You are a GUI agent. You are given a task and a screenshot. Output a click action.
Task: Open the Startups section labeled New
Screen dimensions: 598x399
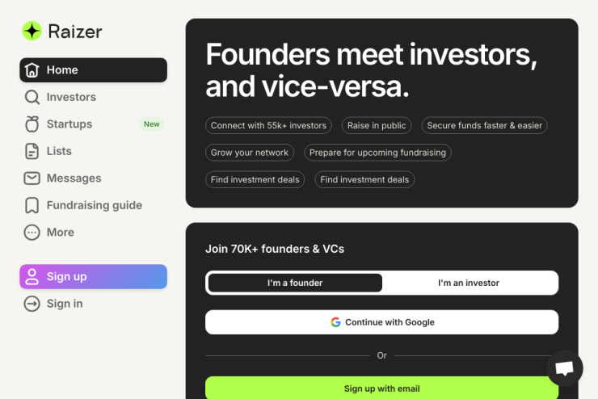pos(94,124)
